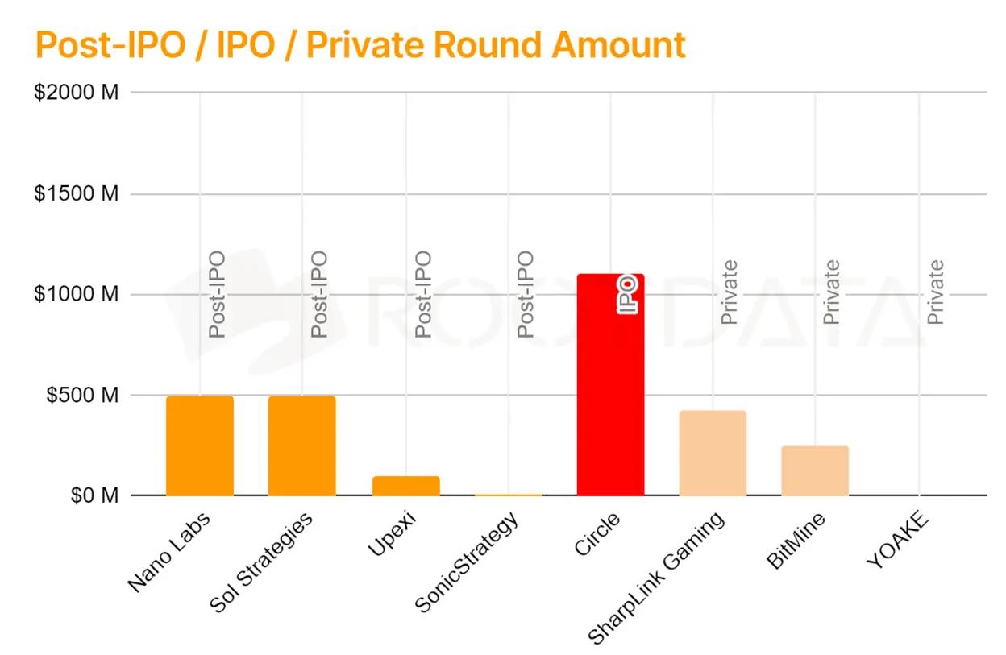Select the Upexi bar
This screenshot has width=1006, height=655.
(405, 486)
